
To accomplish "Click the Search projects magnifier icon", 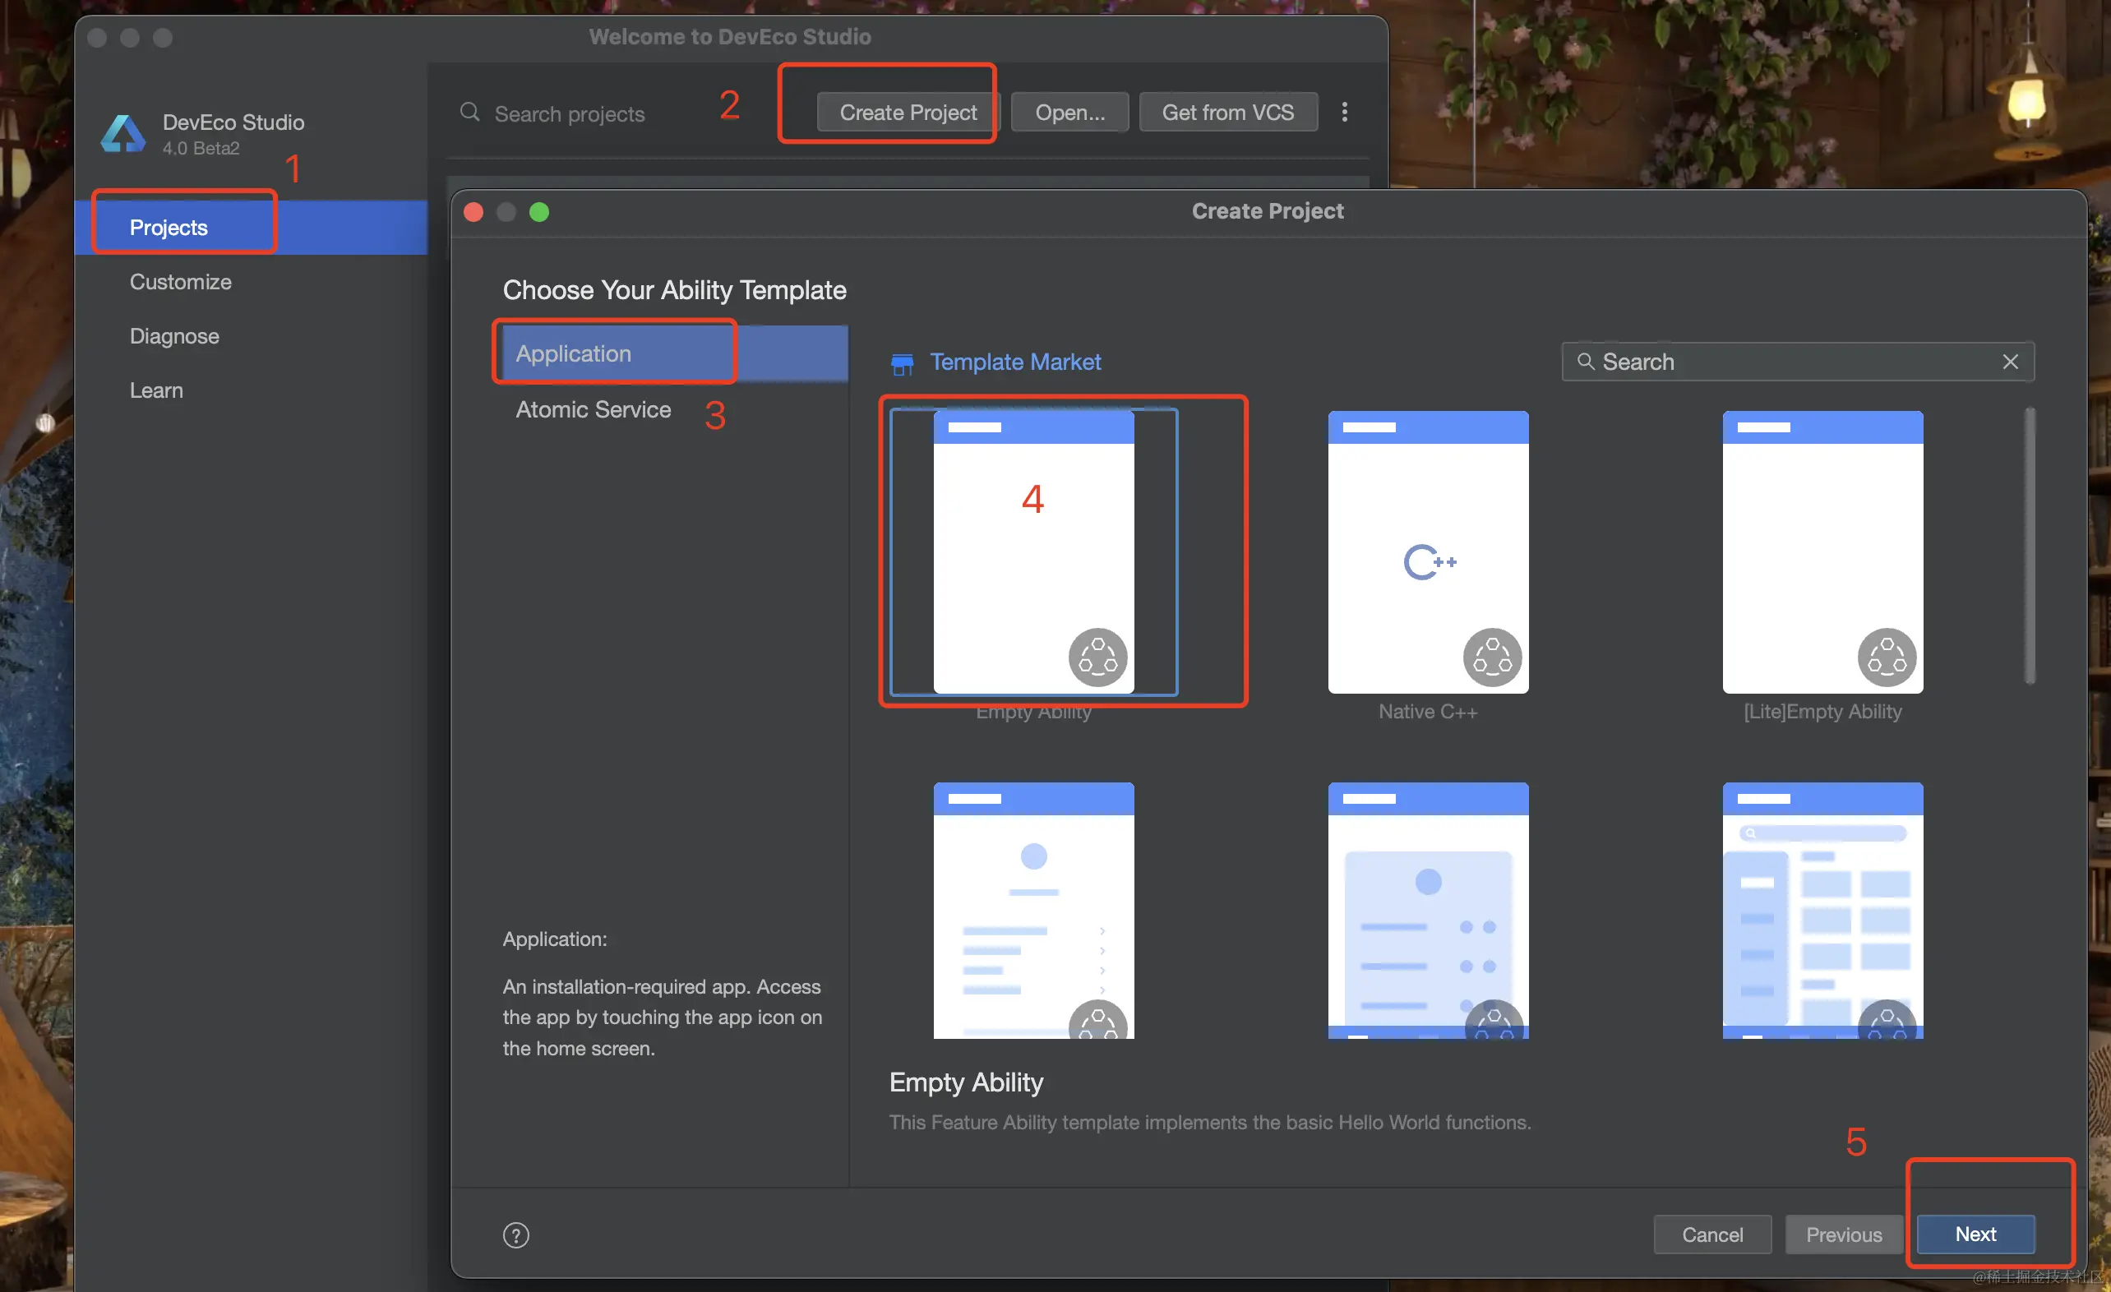I will point(469,113).
